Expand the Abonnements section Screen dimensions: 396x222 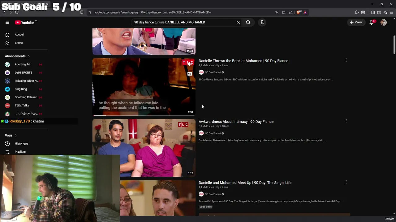17,56
